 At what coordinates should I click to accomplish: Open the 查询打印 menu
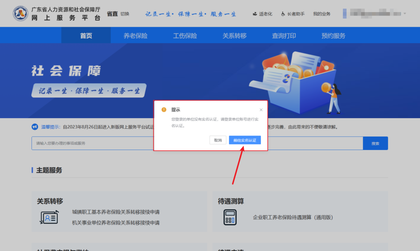click(x=284, y=35)
